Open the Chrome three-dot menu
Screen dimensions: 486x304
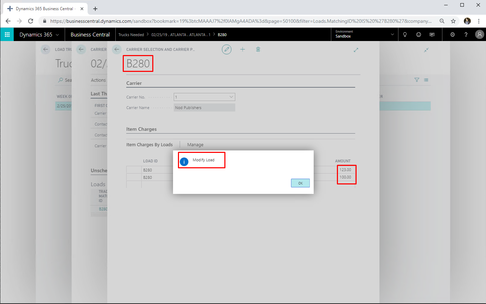[479, 21]
